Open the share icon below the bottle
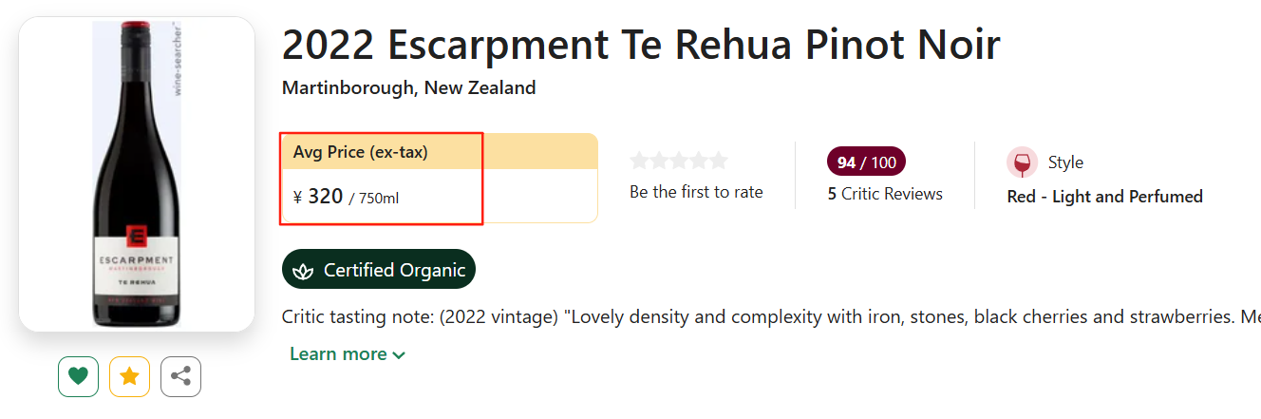Screen dimensions: 1261x419 click(180, 377)
